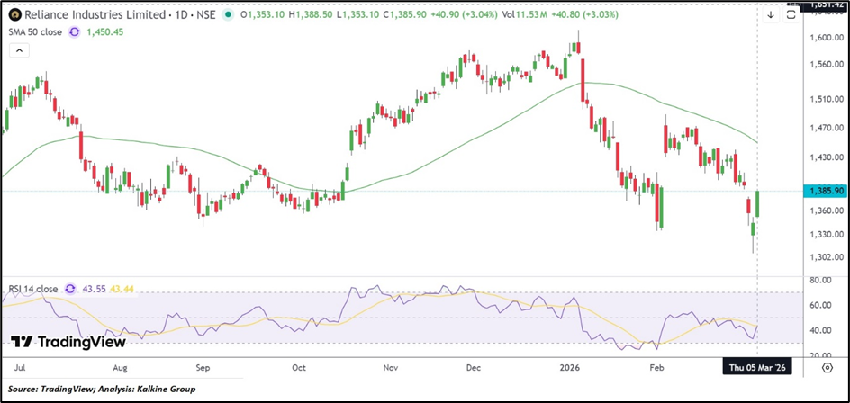Click the Oct label on time axis
Viewport: 850px width, 403px height.
pos(300,368)
